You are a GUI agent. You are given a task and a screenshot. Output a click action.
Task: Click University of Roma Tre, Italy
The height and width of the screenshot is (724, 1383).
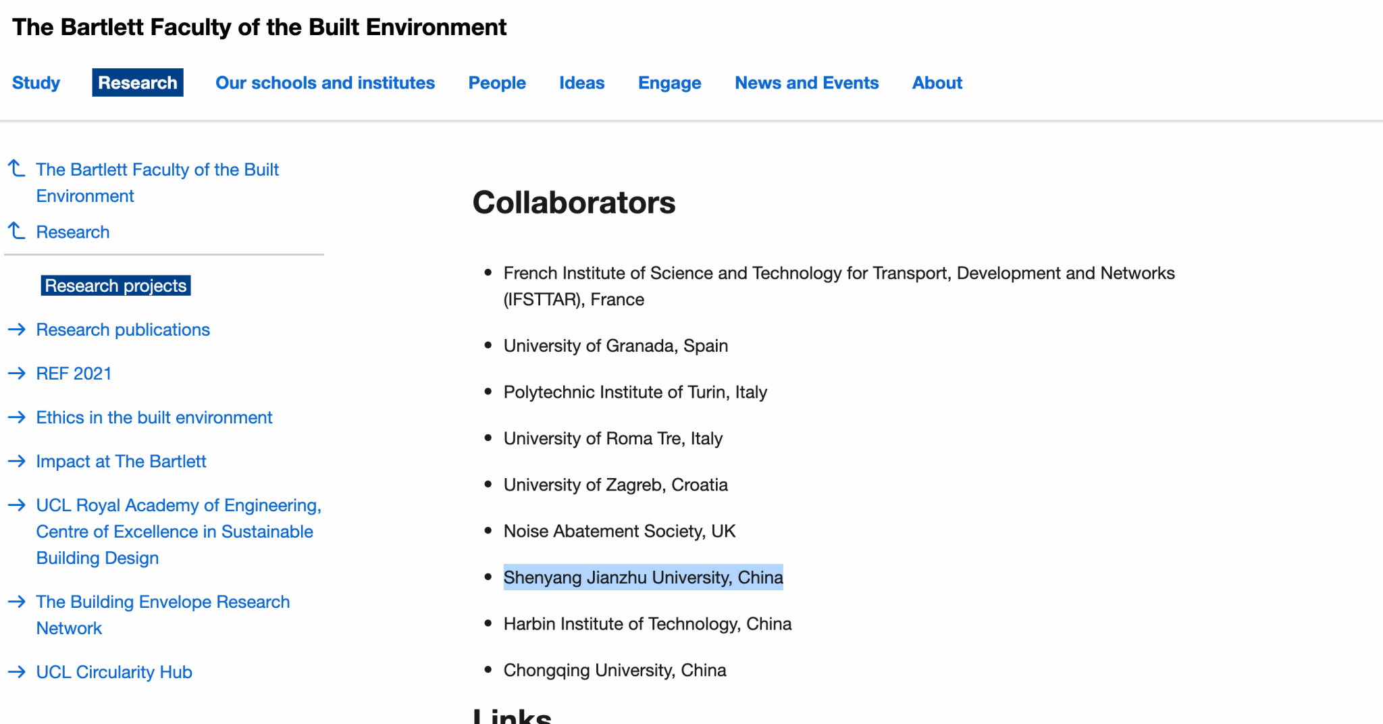(613, 438)
